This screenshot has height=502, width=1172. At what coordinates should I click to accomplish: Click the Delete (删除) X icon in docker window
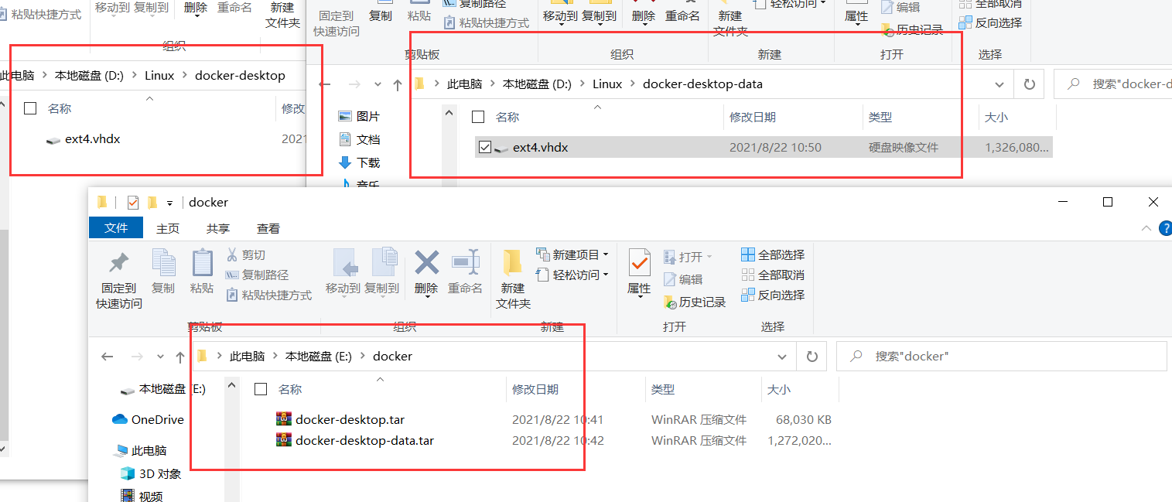point(426,263)
